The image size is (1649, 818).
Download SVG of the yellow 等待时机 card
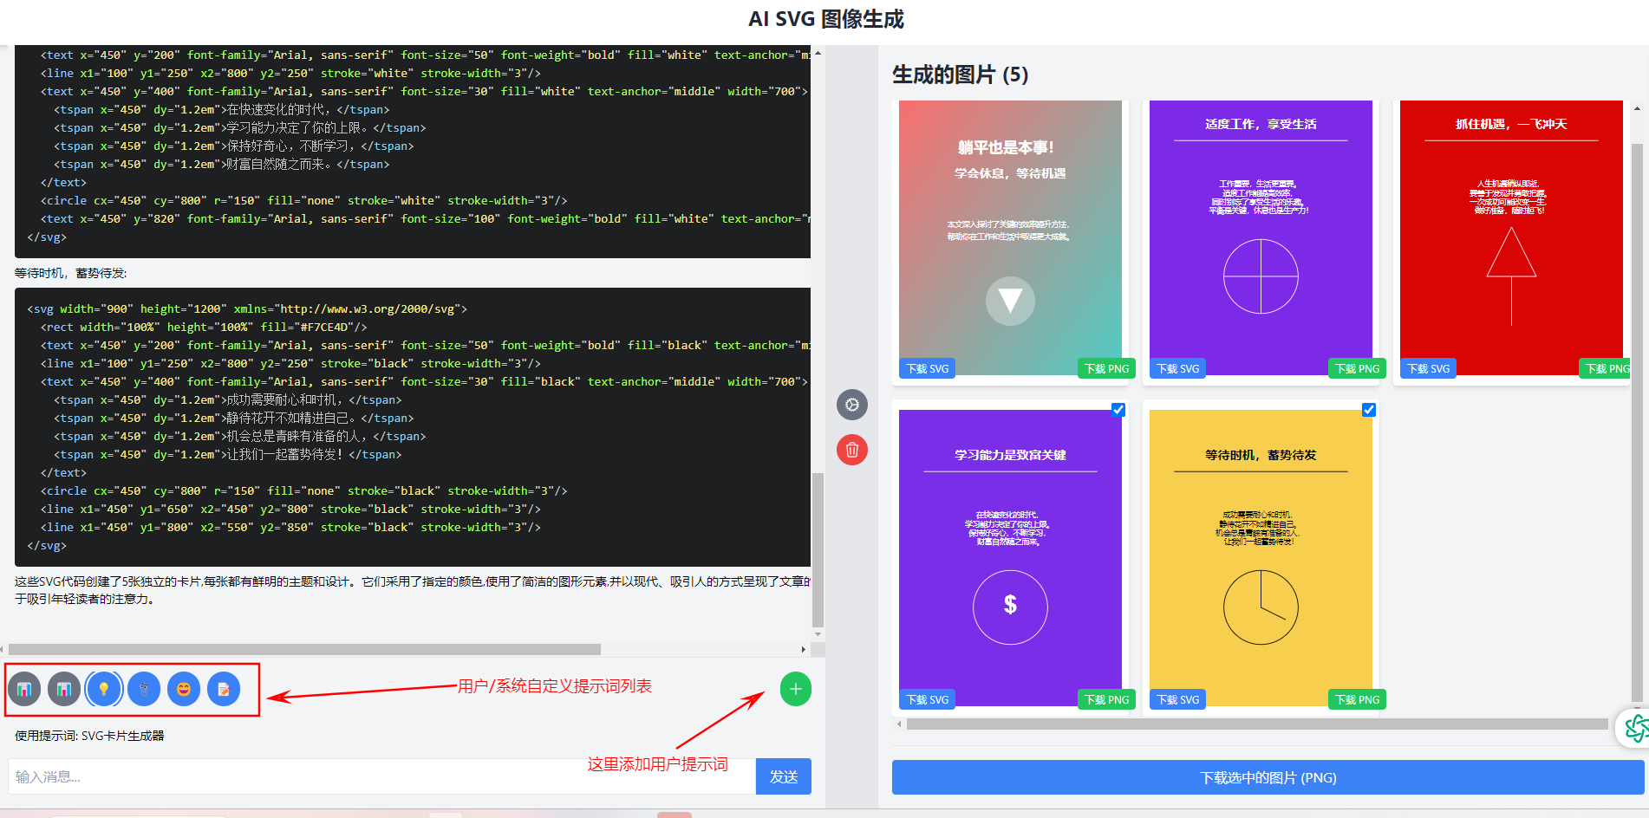(1177, 699)
